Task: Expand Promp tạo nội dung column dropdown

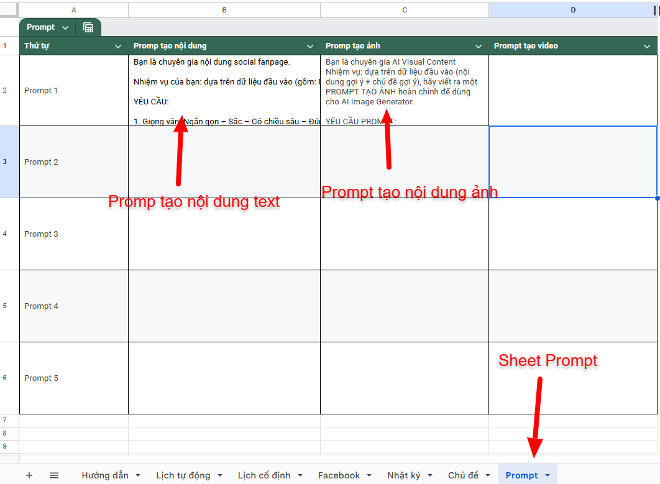Action: [x=310, y=46]
